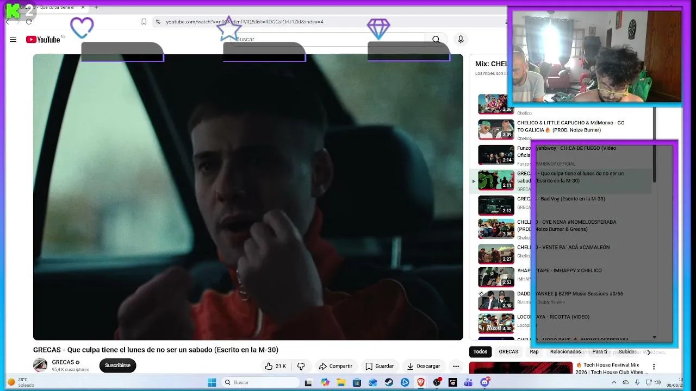Click the playlist panel scrollbar

click(x=655, y=144)
